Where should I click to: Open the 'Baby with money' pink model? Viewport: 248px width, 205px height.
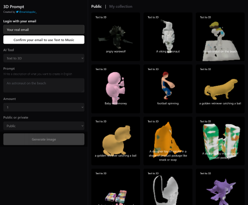click(x=116, y=89)
